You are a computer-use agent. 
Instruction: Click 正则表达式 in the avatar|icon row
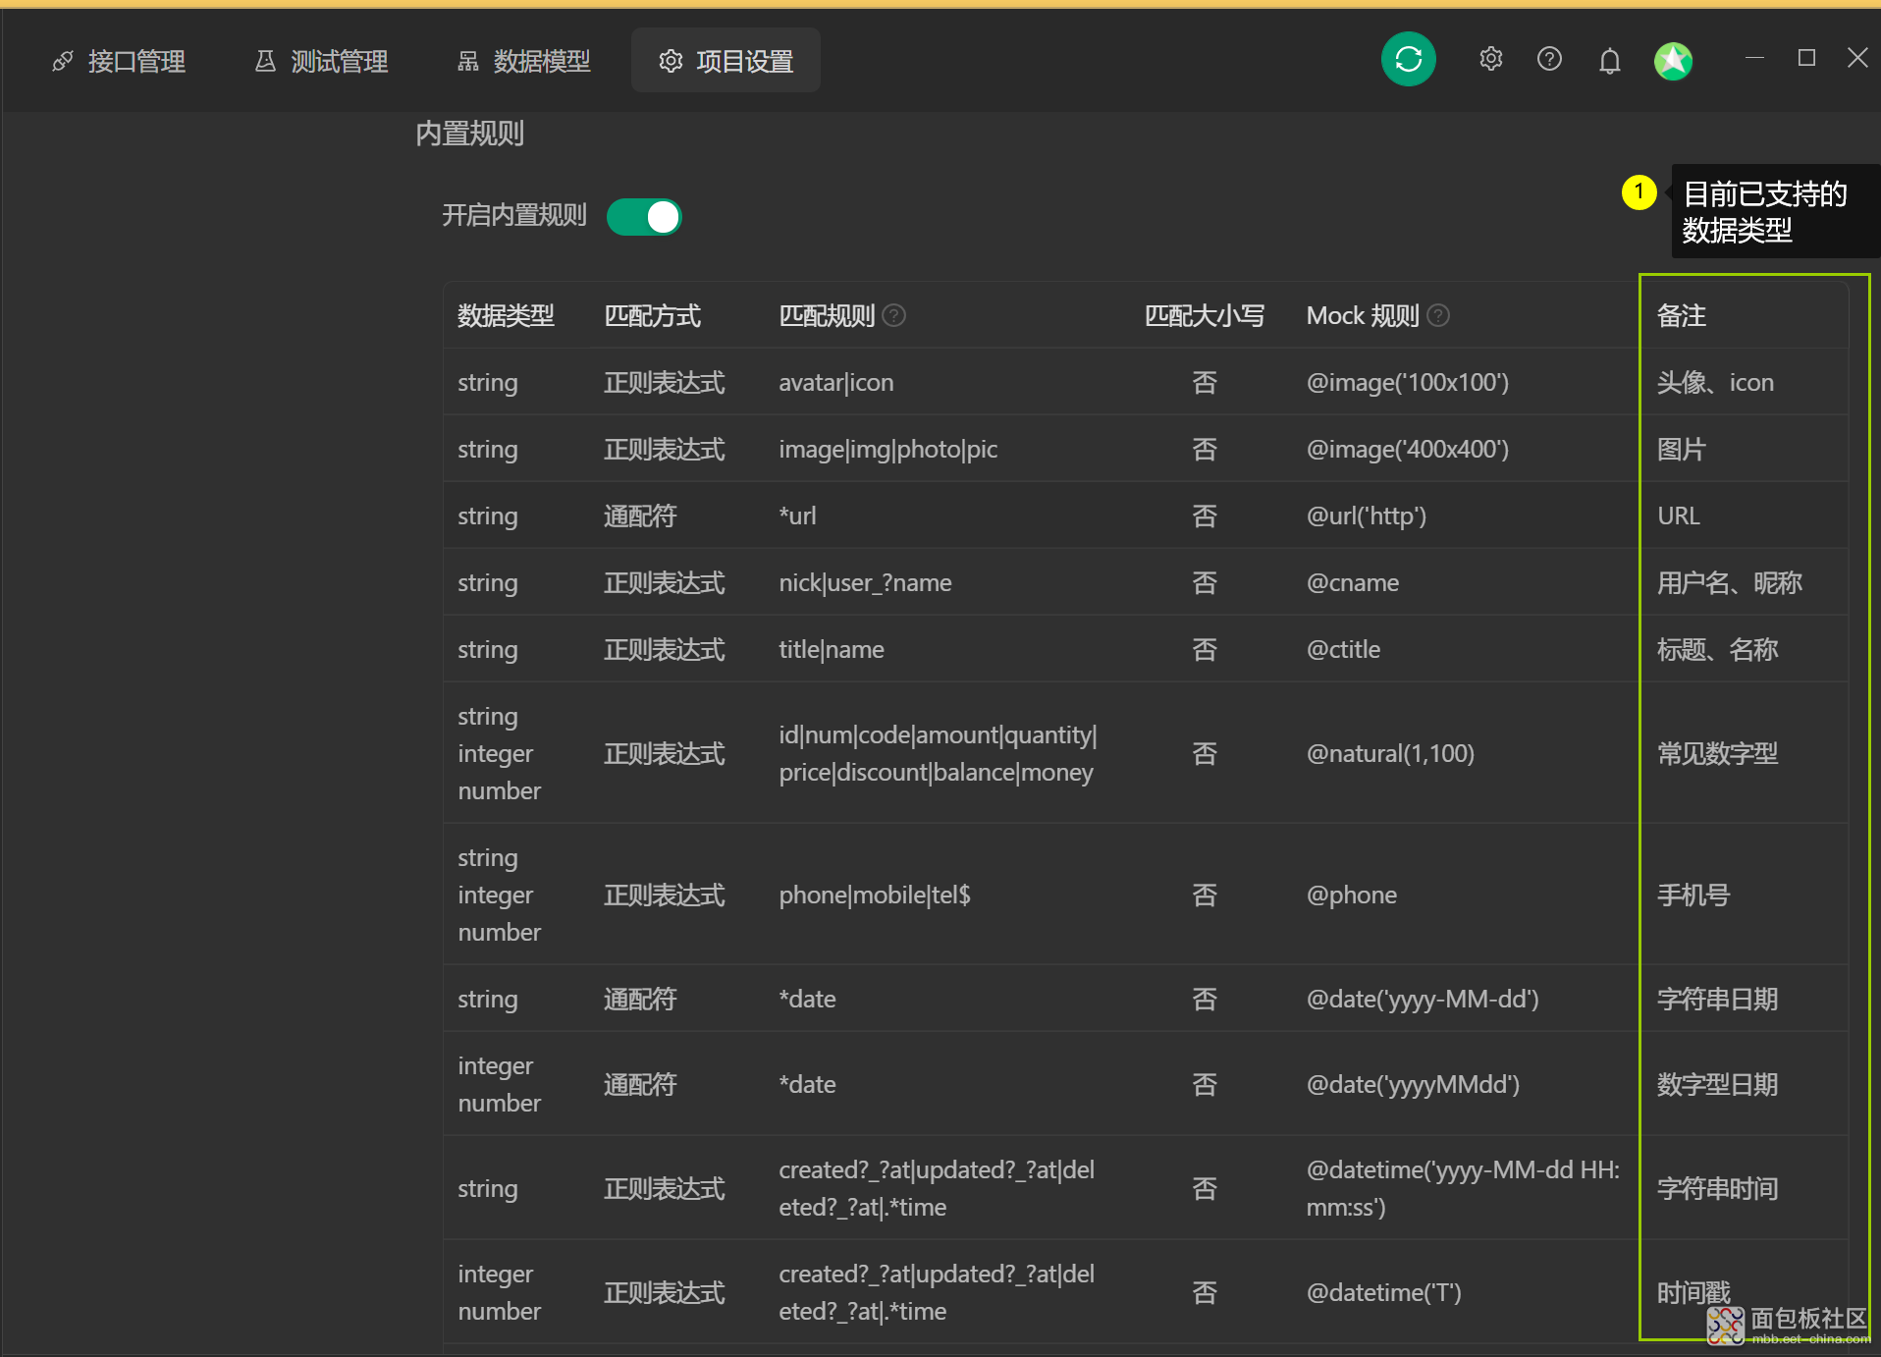664,382
